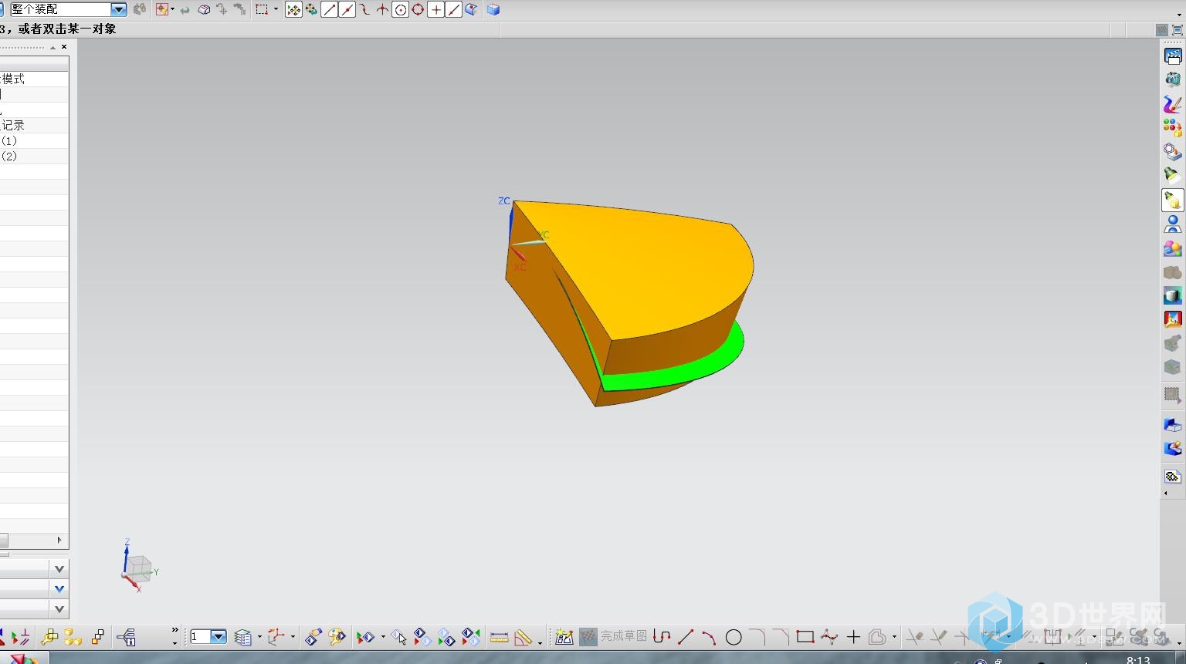1186x664 pixels.
Task: Close the left navigator panel
Action: point(64,47)
